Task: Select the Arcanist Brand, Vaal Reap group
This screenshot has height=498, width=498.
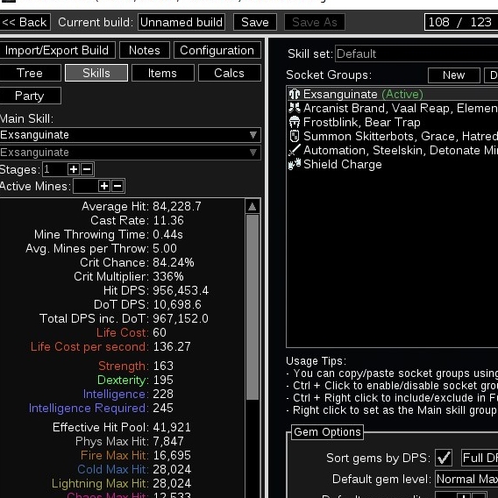Action: point(393,109)
